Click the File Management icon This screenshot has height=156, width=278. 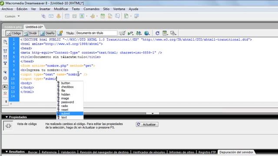tap(139, 33)
